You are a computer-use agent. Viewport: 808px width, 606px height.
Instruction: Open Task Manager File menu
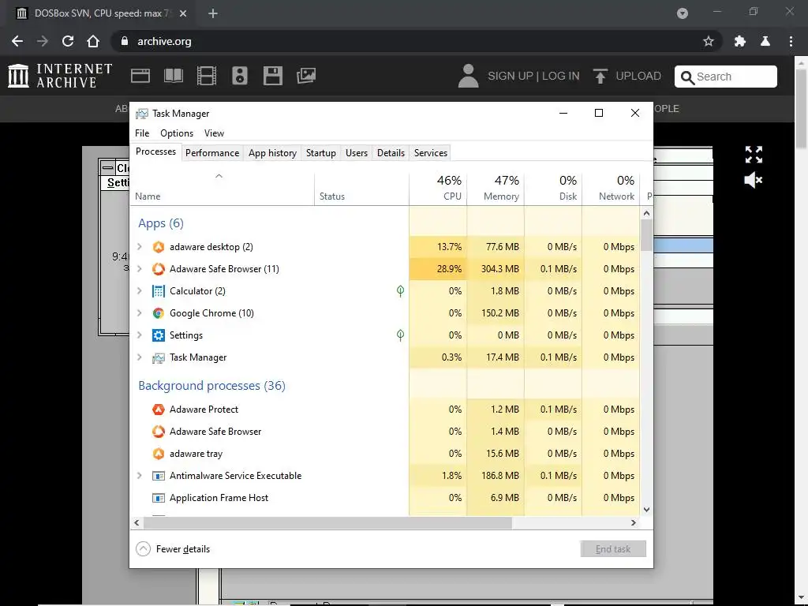(x=142, y=133)
